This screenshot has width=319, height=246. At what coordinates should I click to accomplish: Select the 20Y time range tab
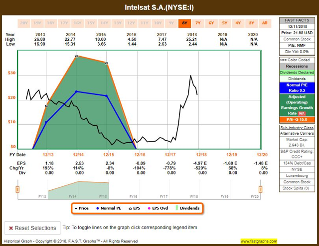tap(24, 23)
